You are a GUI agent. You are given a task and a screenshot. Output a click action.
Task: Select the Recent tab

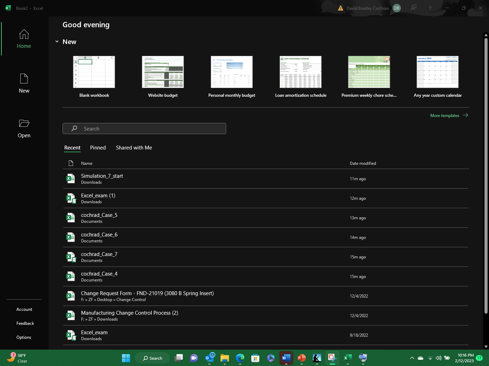[x=72, y=148]
